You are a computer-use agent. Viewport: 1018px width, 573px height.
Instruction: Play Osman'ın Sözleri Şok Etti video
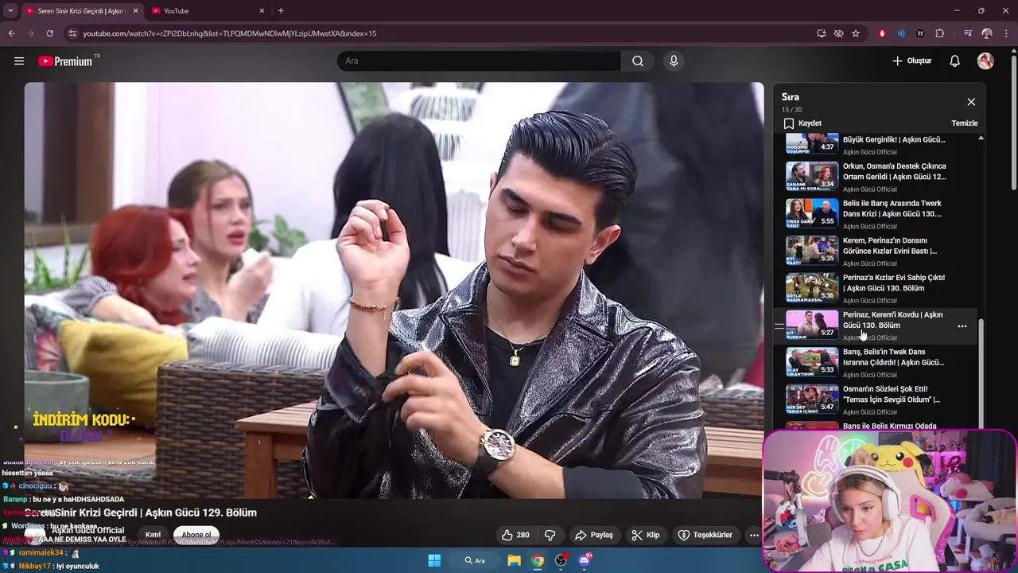coord(876,400)
